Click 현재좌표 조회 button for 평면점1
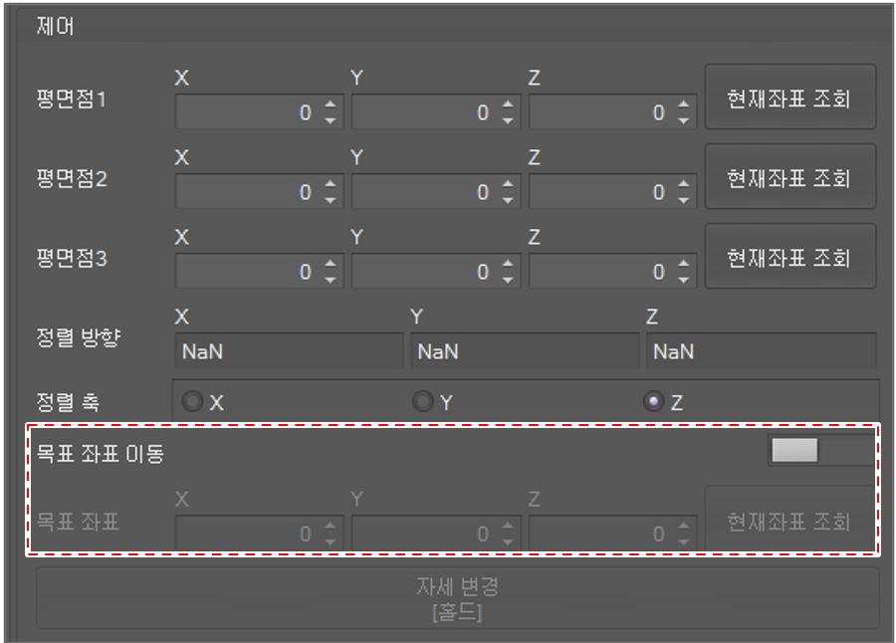The height and width of the screenshot is (643, 896). click(789, 98)
